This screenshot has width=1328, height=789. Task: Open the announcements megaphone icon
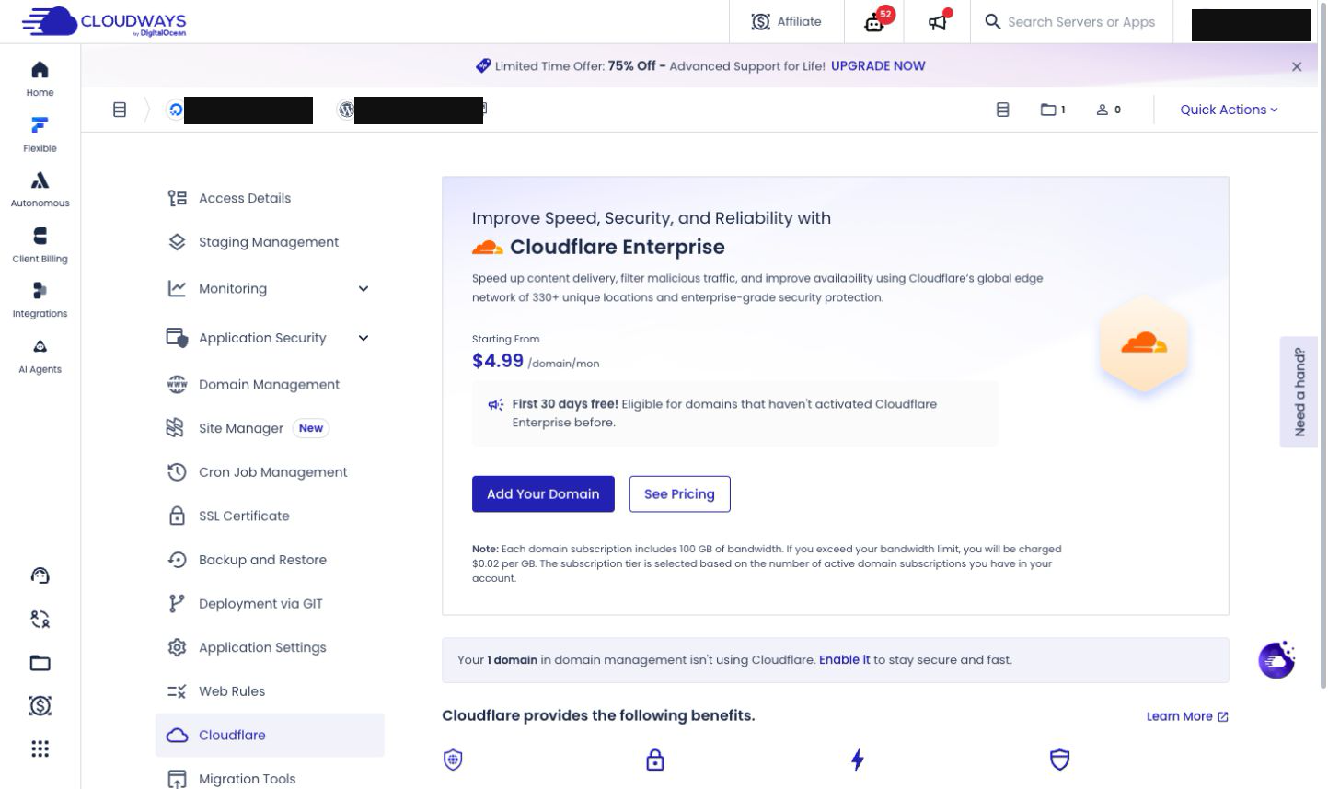click(x=938, y=21)
